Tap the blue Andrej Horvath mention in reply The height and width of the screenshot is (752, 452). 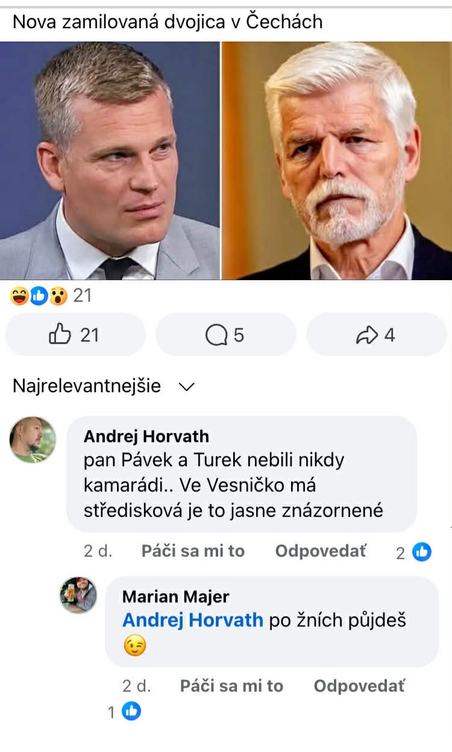pos(193,620)
